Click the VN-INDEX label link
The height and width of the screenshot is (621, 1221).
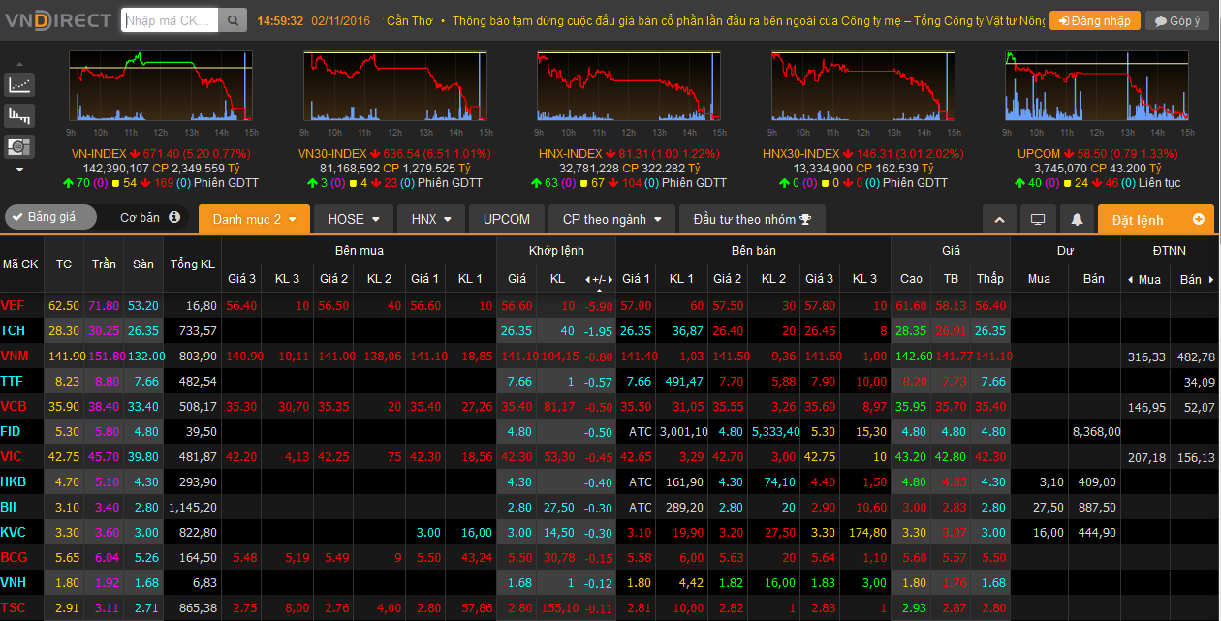click(x=99, y=153)
